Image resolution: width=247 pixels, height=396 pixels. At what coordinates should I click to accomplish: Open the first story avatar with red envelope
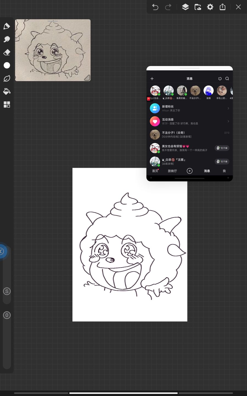click(x=155, y=90)
